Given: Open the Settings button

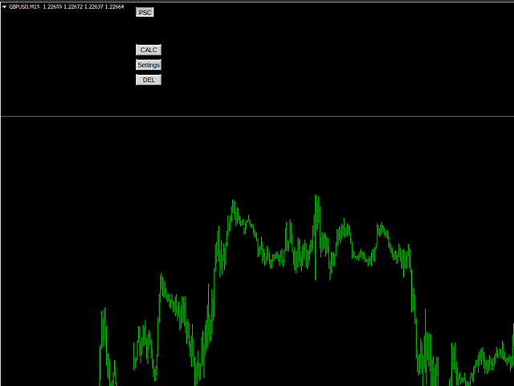Looking at the screenshot, I should (149, 65).
